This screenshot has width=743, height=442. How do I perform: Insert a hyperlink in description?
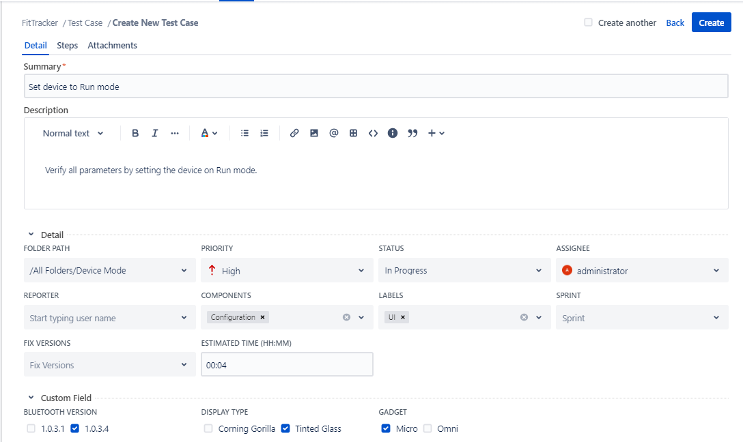294,134
